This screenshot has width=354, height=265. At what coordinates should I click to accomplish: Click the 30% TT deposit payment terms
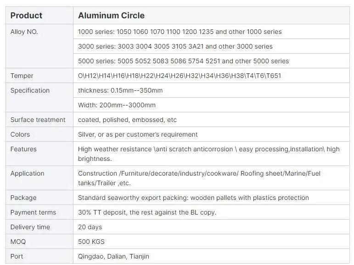(147, 212)
